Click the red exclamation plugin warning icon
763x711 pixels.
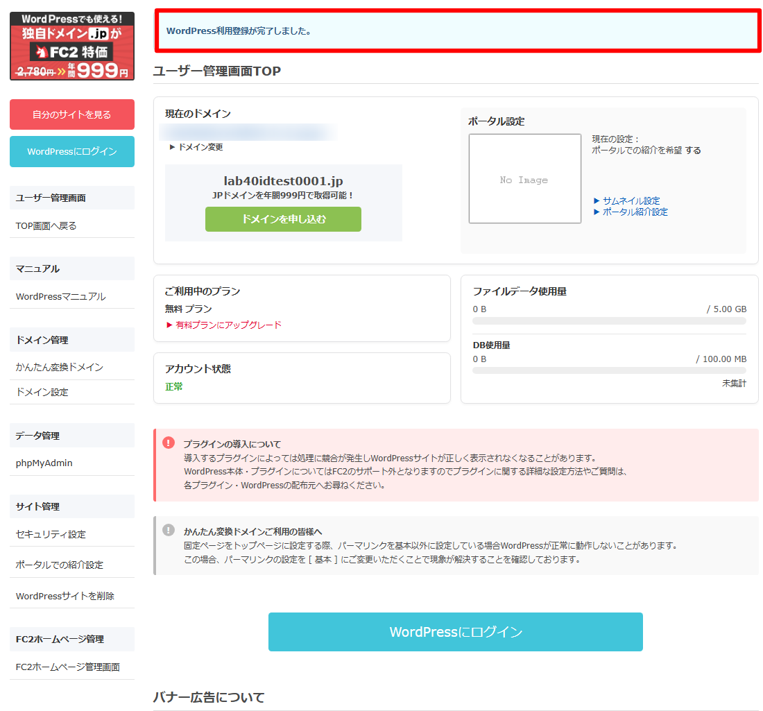point(169,443)
